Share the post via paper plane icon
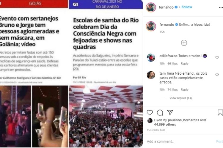The width and height of the screenshot is (223, 148). point(170,112)
